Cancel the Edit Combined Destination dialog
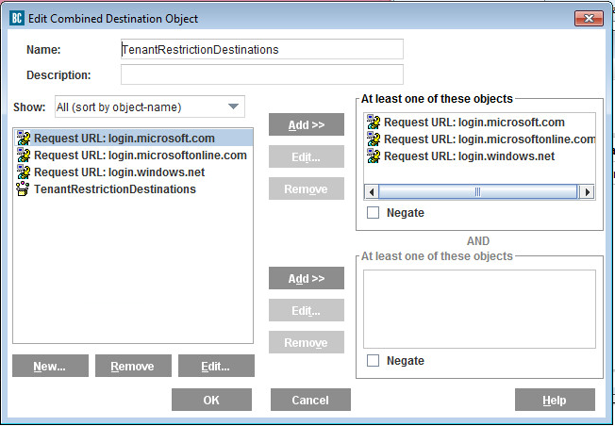The width and height of the screenshot is (615, 426). tap(310, 400)
